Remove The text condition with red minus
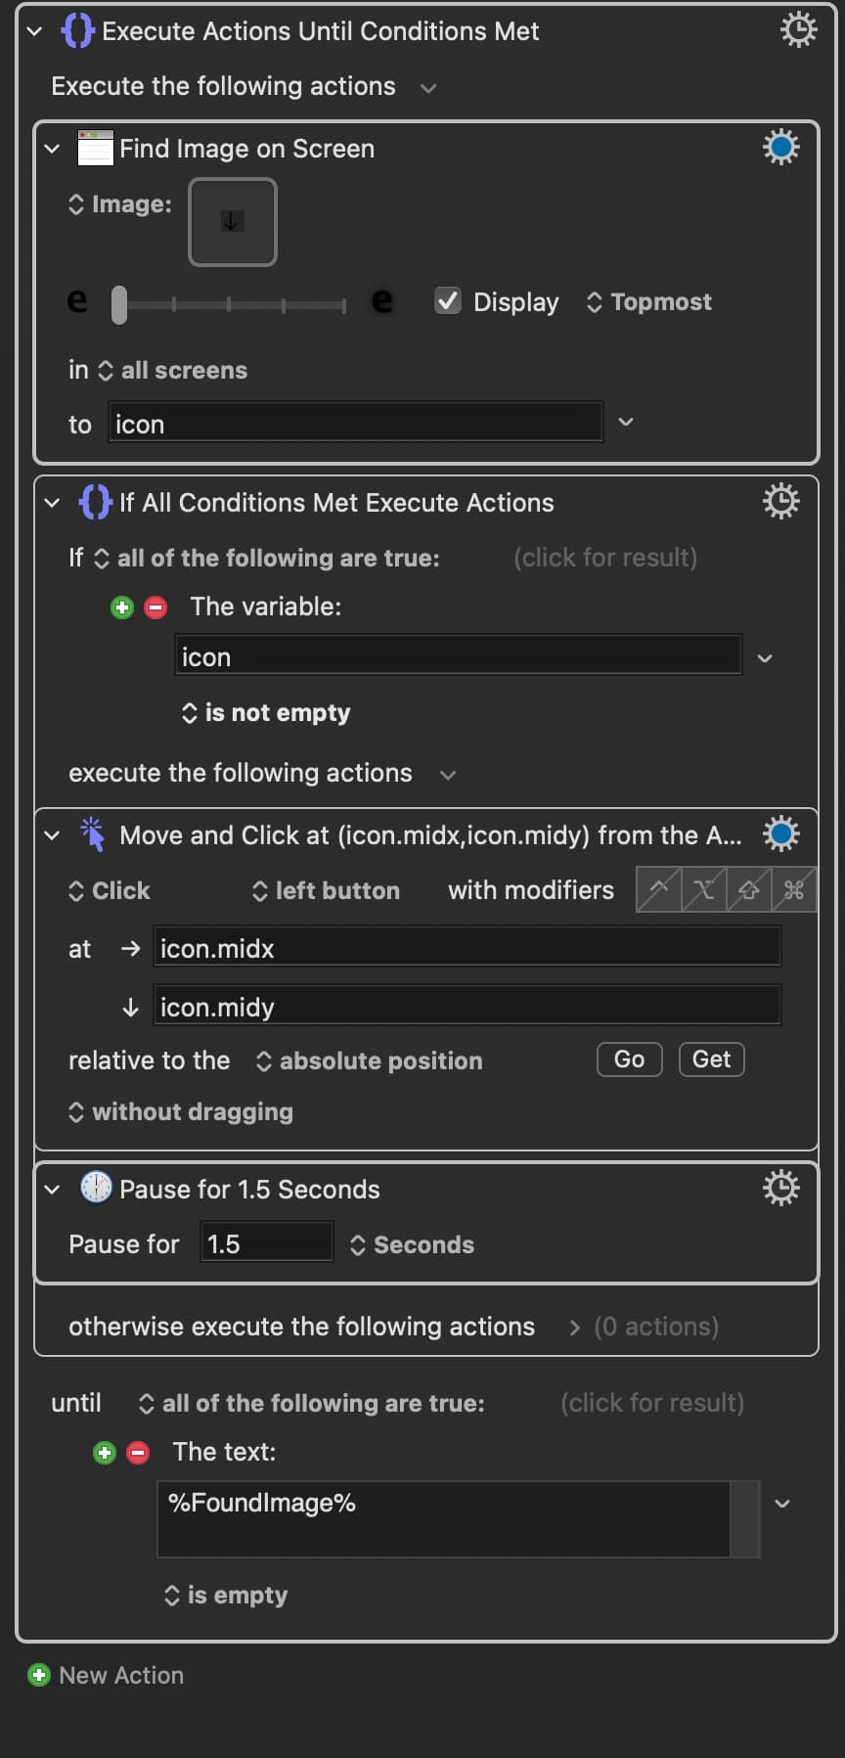 pyautogui.click(x=139, y=1453)
